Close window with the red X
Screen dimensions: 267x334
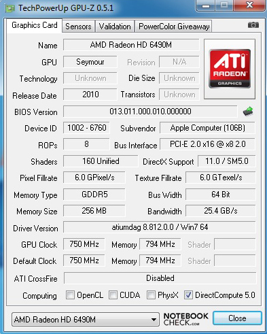(x=249, y=5)
